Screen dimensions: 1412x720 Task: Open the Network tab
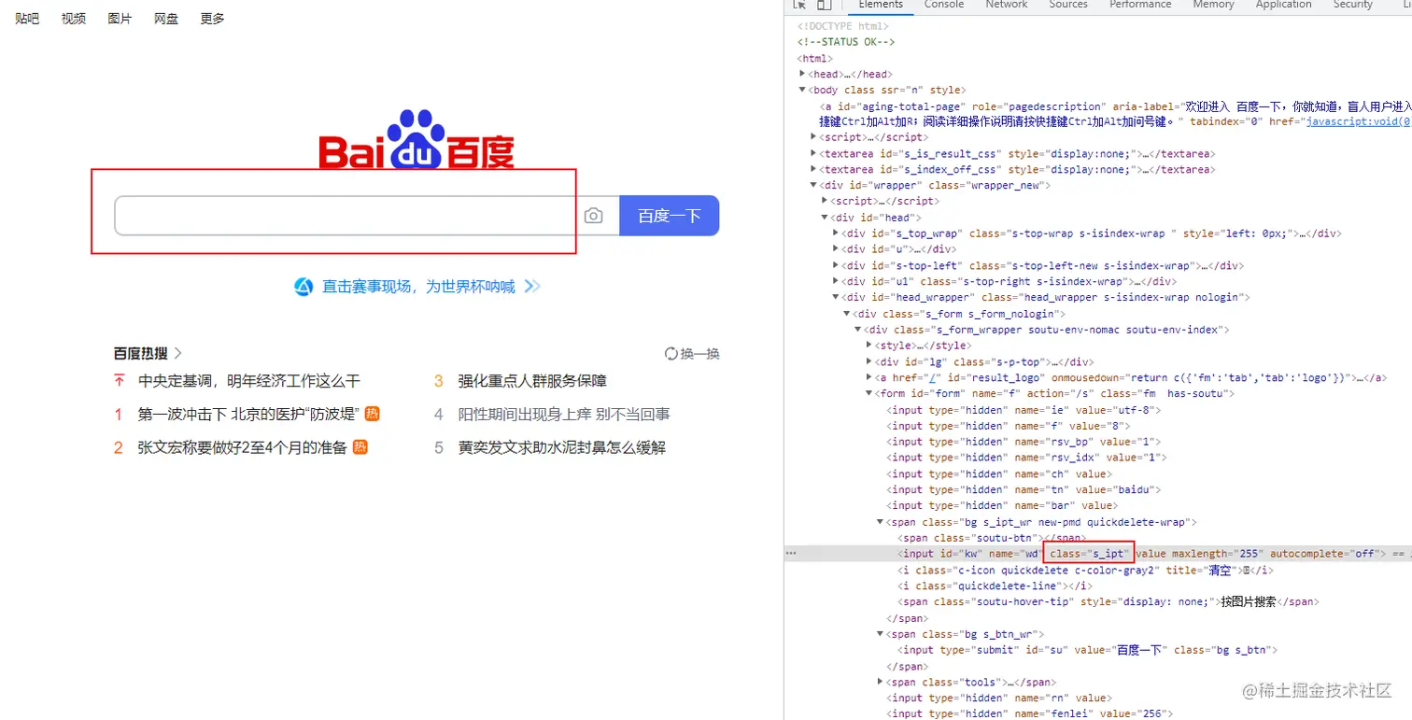pyautogui.click(x=1007, y=5)
